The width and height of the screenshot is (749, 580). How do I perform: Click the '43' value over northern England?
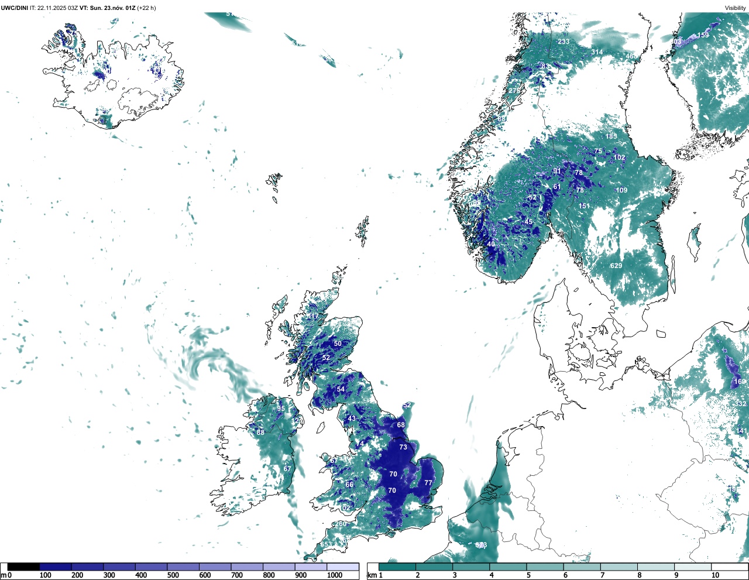pos(352,418)
